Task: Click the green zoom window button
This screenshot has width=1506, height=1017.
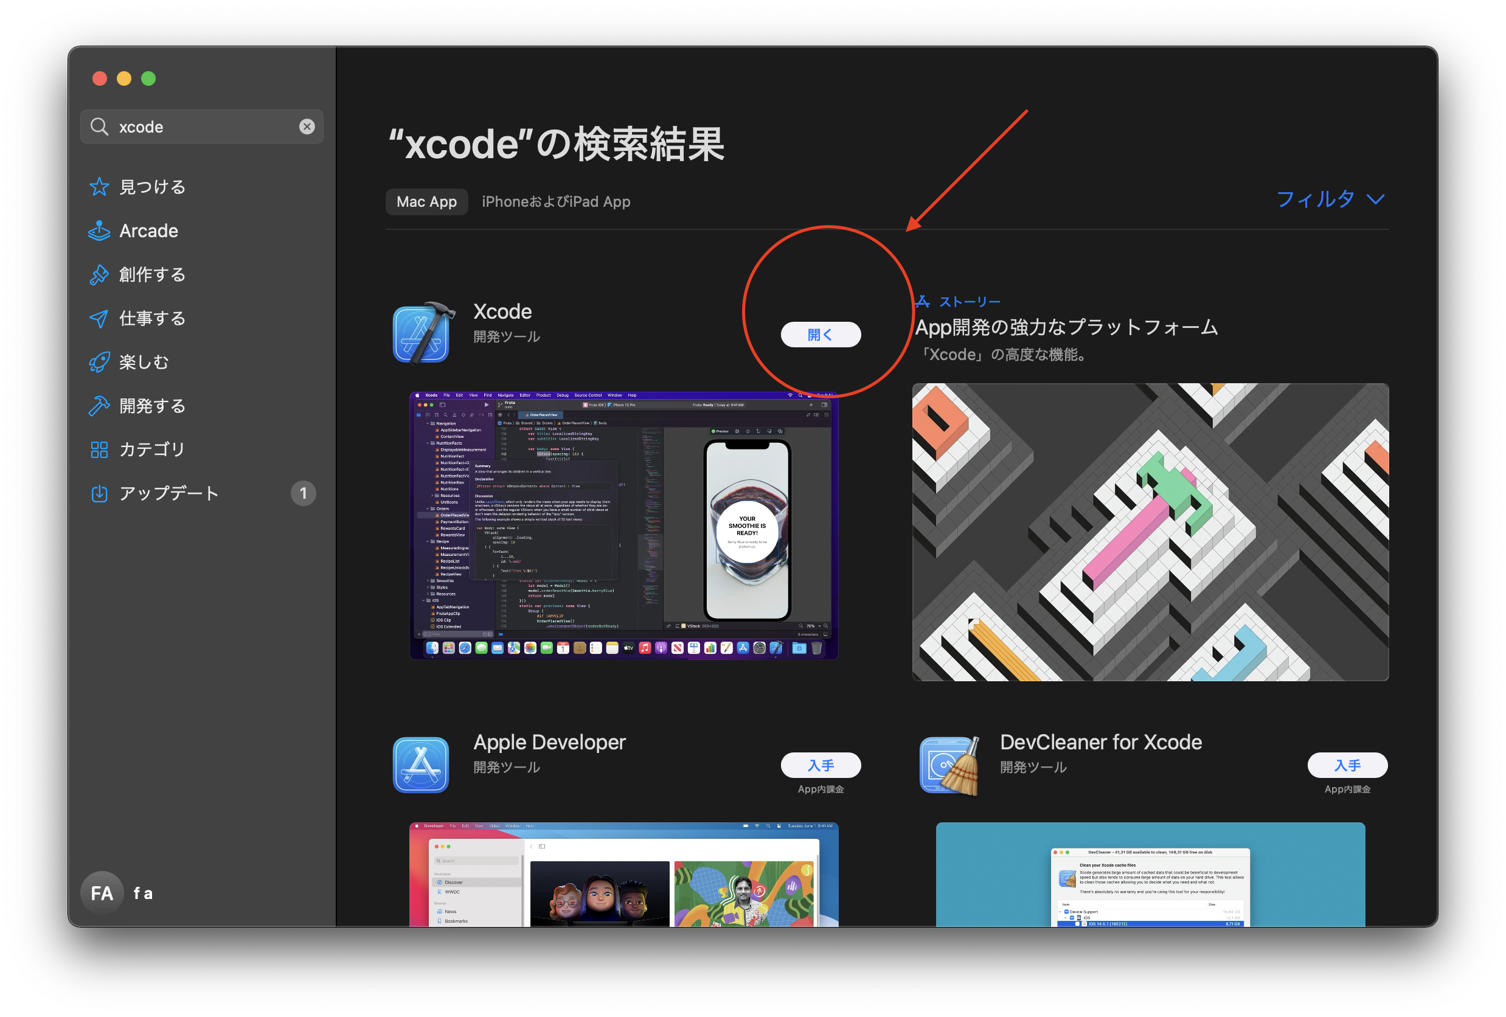Action: coord(148,78)
